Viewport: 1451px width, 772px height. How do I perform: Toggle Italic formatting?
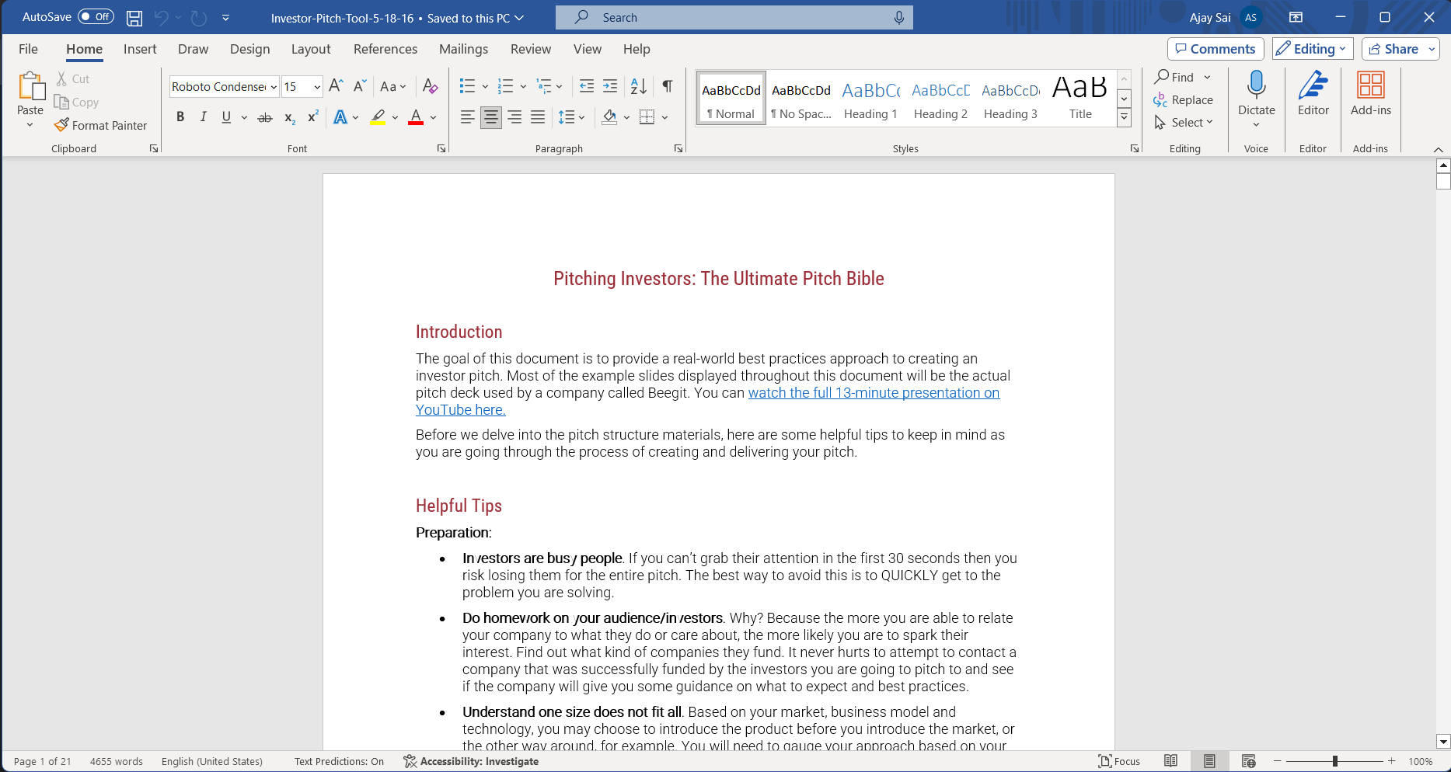(204, 117)
